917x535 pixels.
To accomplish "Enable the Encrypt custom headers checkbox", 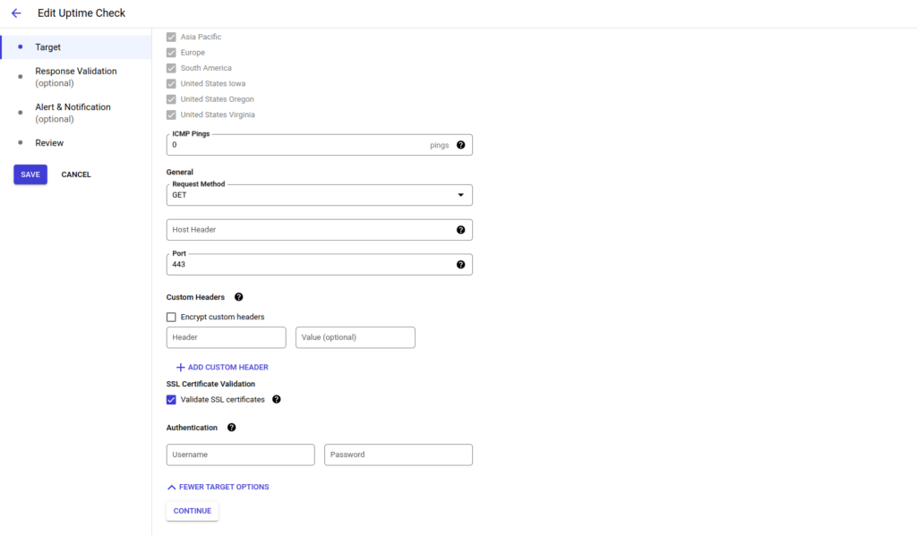I will click(171, 317).
